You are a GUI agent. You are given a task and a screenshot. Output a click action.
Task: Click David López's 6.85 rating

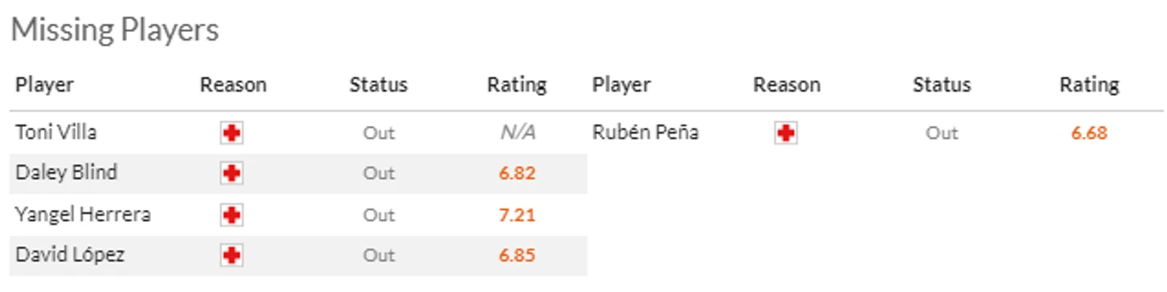pyautogui.click(x=517, y=256)
